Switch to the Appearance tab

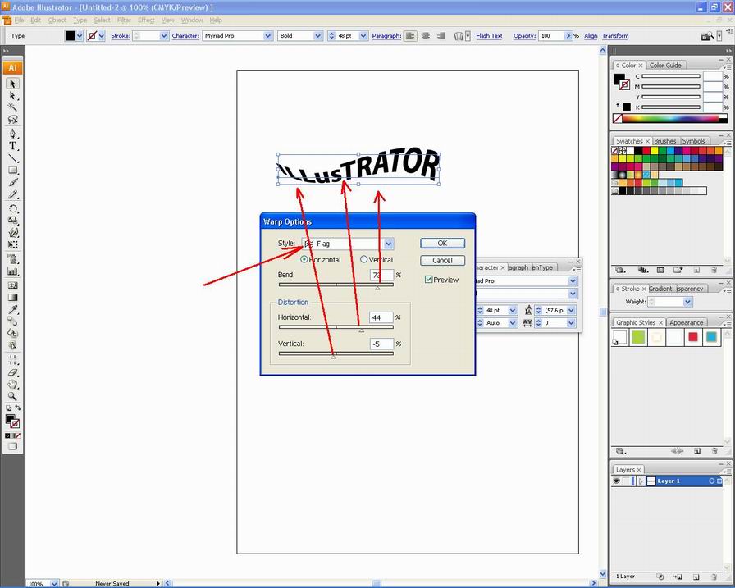coord(687,322)
